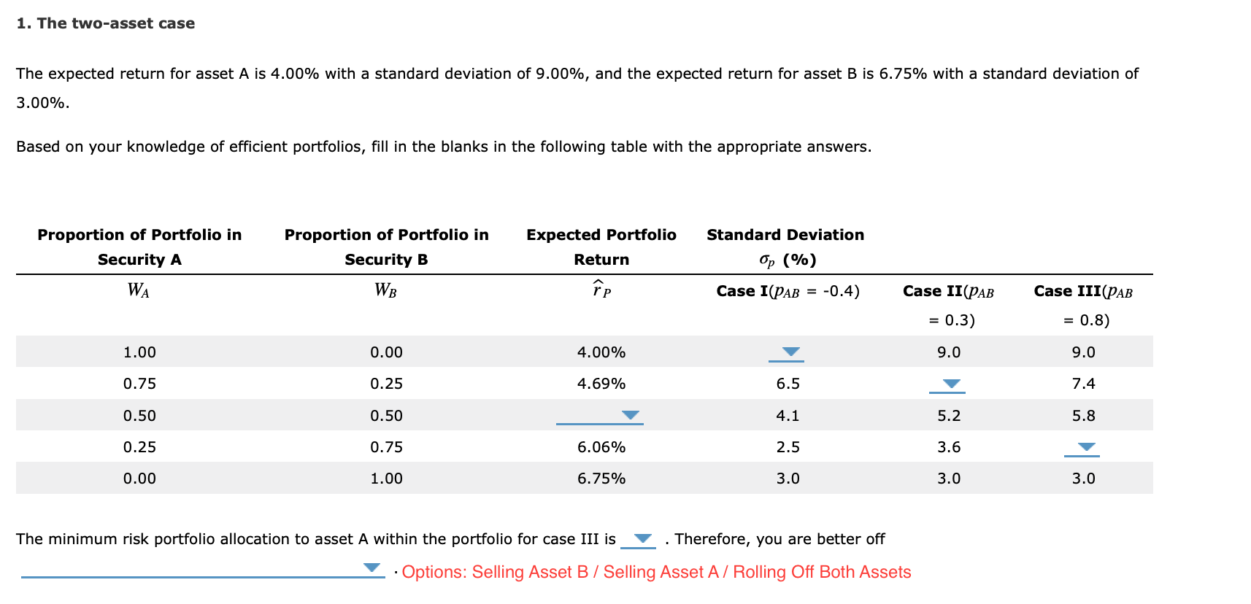The width and height of the screenshot is (1251, 604).
Task: Click the Case III column header
Action: (x=1083, y=290)
